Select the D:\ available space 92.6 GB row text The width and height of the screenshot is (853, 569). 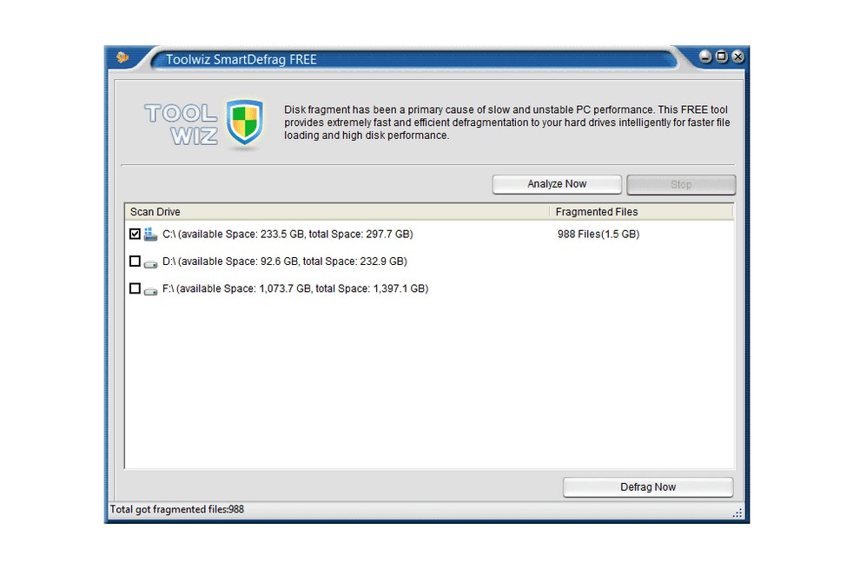[x=285, y=261]
